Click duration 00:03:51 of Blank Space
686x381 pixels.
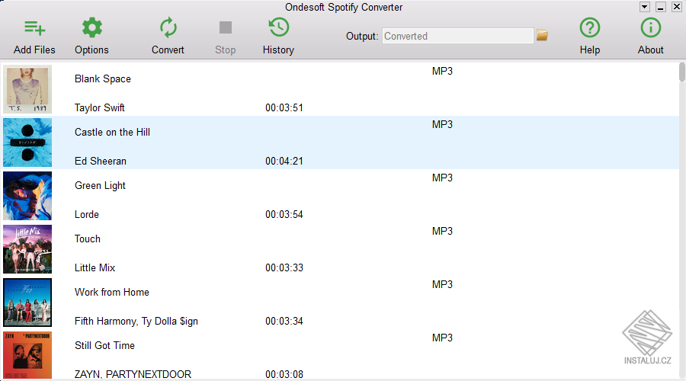pyautogui.click(x=284, y=107)
